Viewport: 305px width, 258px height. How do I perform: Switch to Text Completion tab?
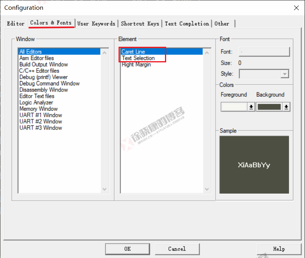[186, 24]
